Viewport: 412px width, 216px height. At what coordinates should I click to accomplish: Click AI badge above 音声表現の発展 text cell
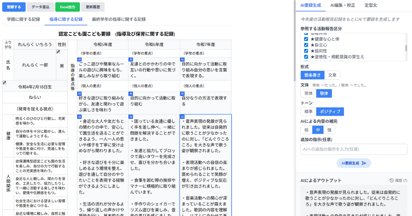(x=182, y=116)
